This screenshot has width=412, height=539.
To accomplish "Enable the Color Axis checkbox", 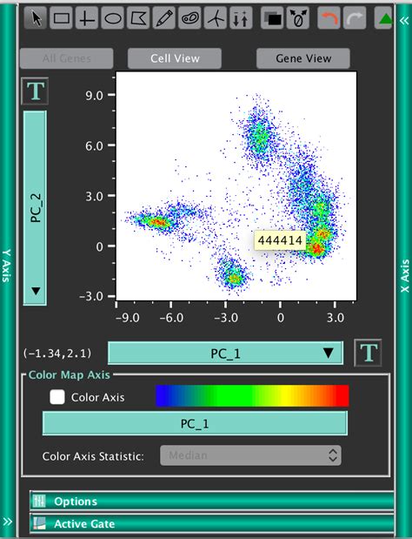I will pos(57,397).
